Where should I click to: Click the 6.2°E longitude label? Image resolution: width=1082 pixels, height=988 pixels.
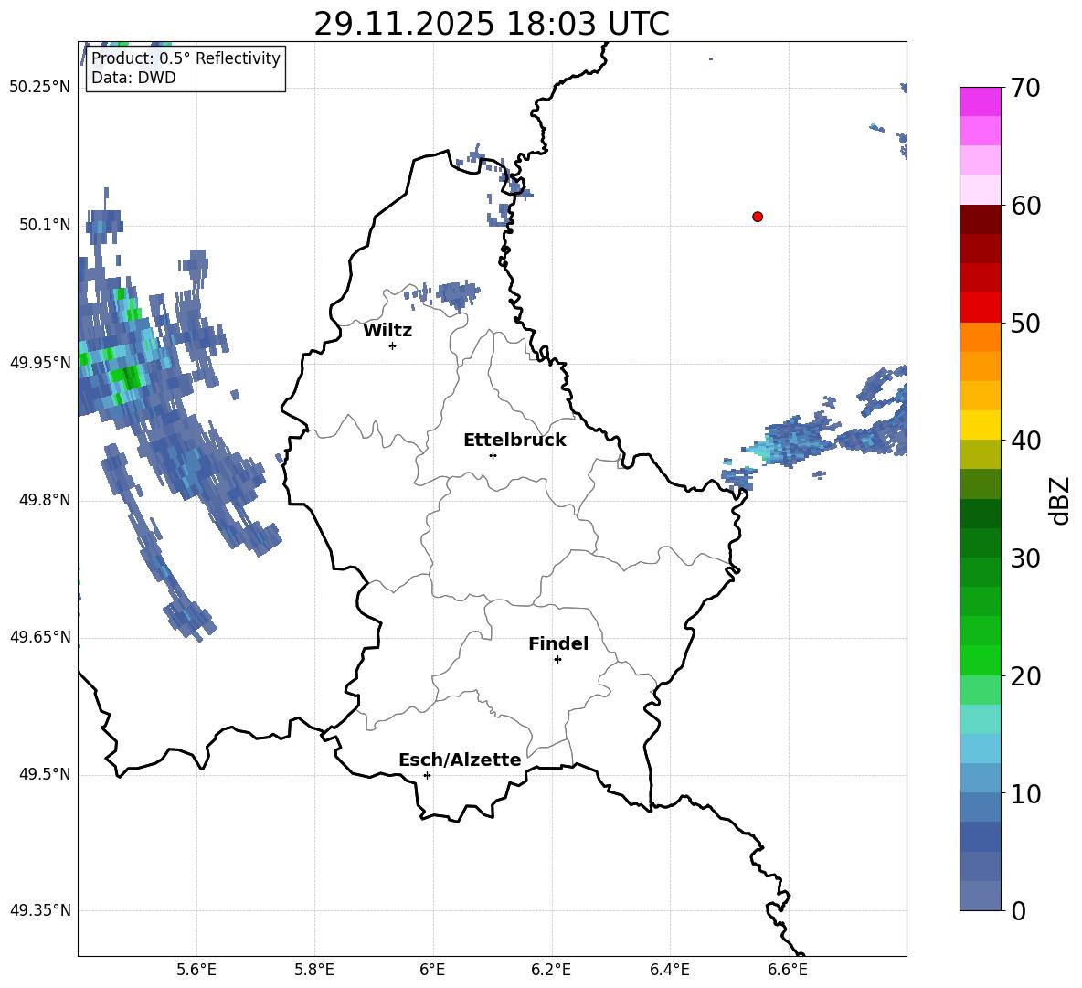pos(551,970)
